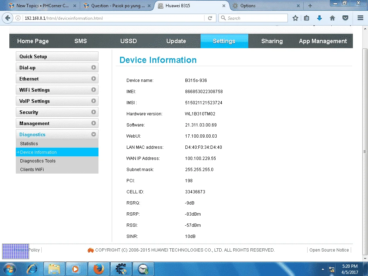
Task: Open the Update tab
Action: click(x=176, y=41)
